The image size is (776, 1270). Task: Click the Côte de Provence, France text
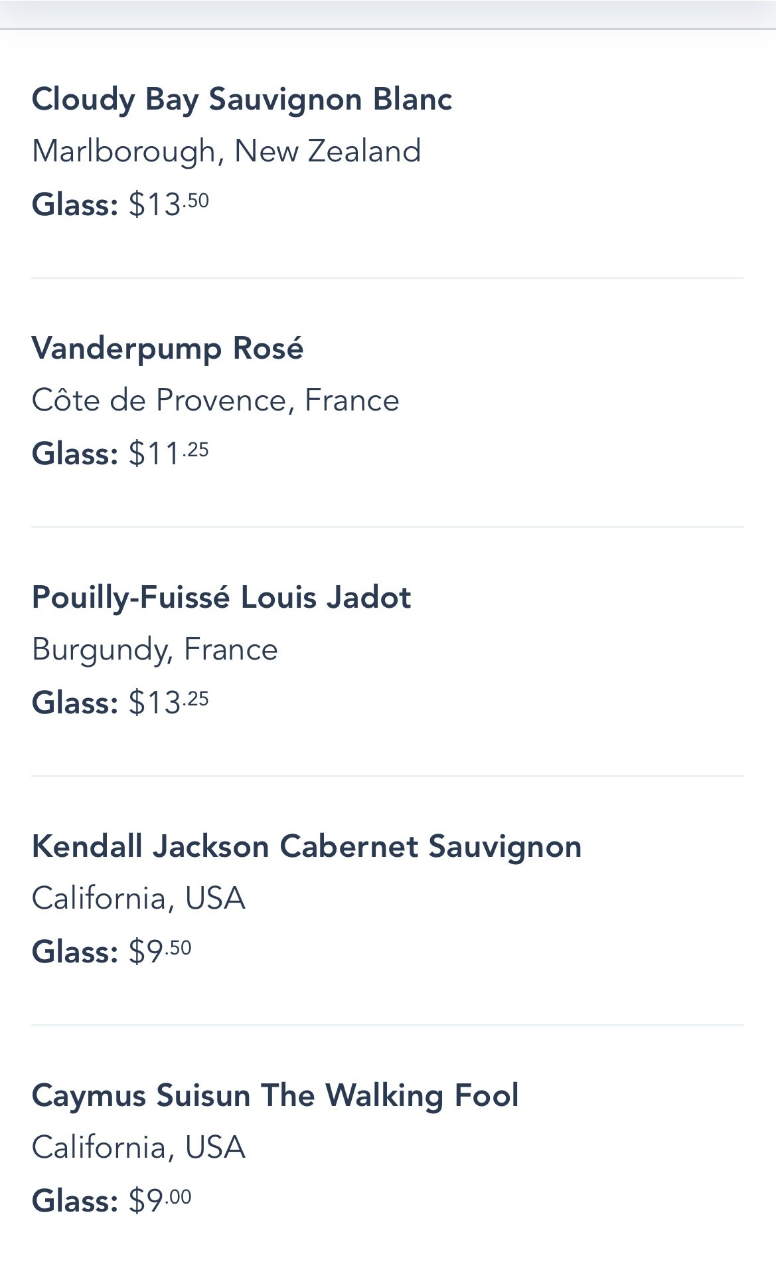[215, 401]
